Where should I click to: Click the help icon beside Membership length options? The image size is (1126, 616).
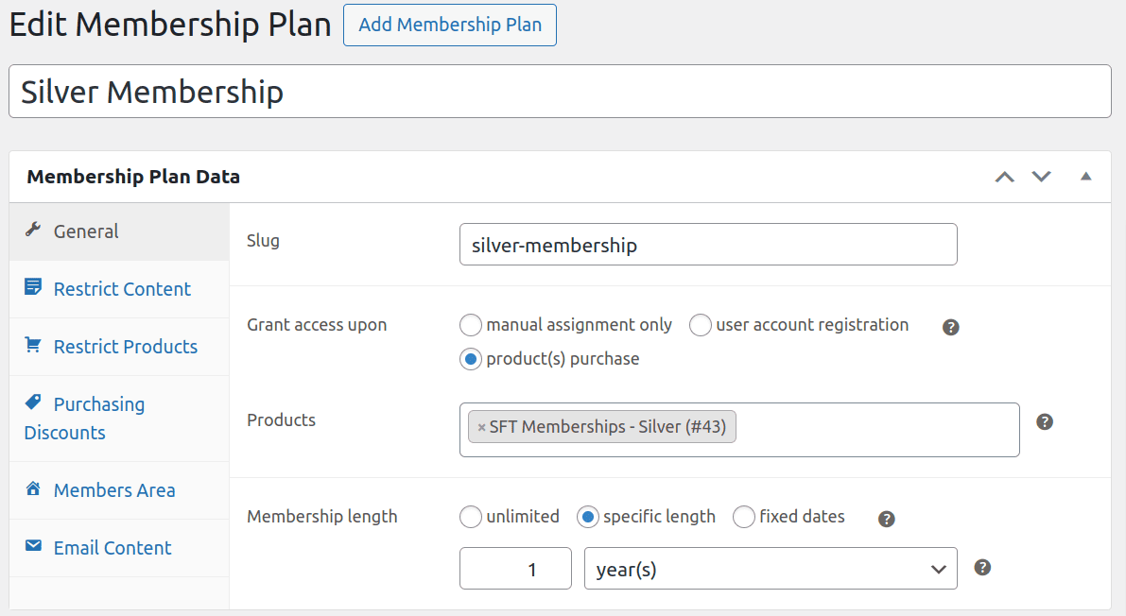[886, 519]
